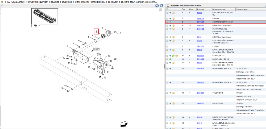Image resolution: width=266 pixels, height=129 pixels.
Task: Open the HEADERS breadcrumb
Action: (x=55, y=2)
